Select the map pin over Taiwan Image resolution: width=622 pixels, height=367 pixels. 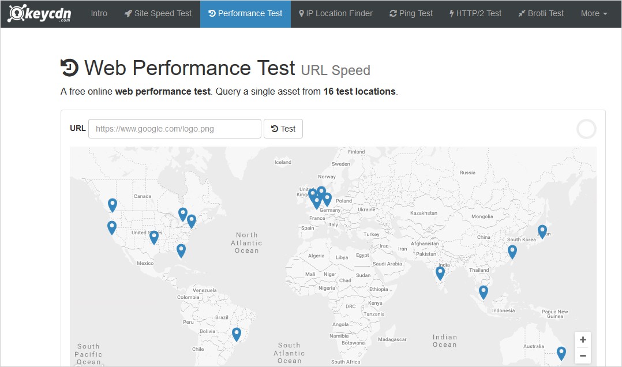(512, 251)
